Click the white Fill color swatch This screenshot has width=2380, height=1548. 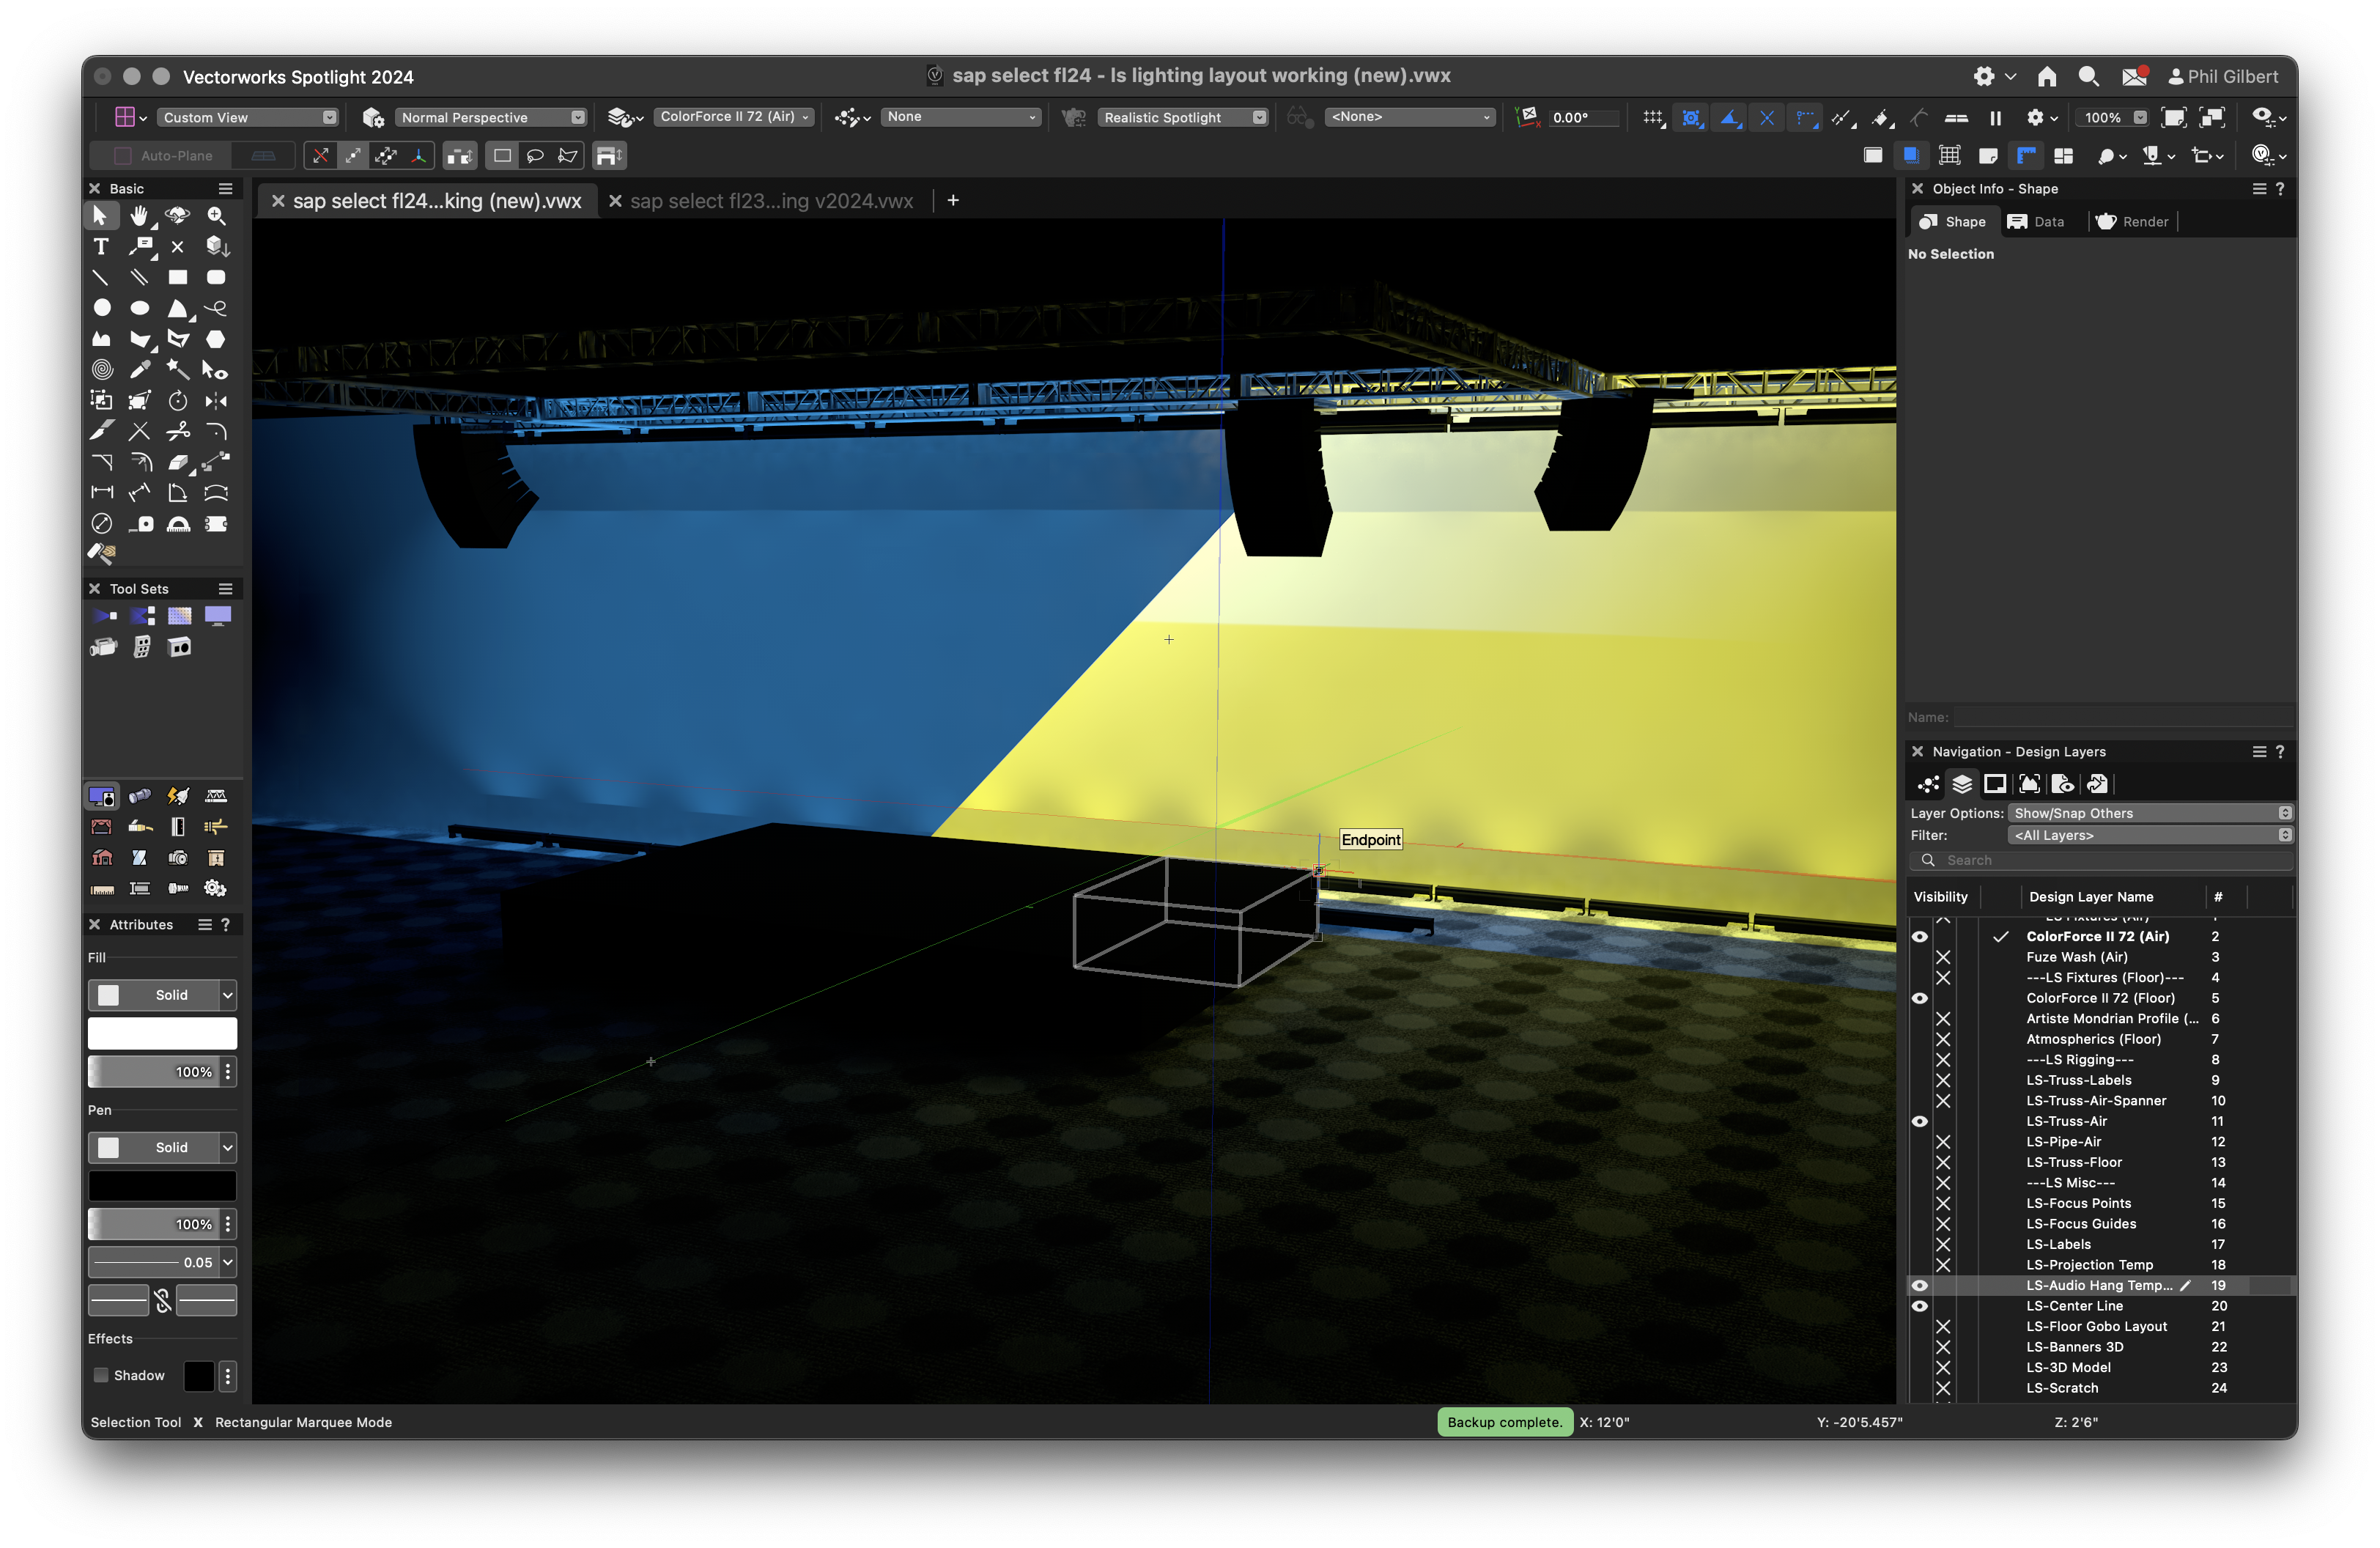click(162, 1033)
